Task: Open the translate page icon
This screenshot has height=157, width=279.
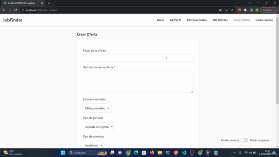Action: (x=221, y=10)
